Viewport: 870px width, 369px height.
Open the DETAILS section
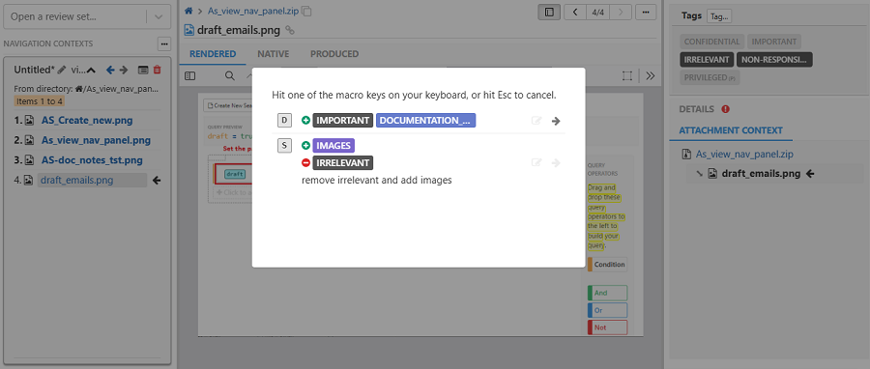pyautogui.click(x=696, y=109)
